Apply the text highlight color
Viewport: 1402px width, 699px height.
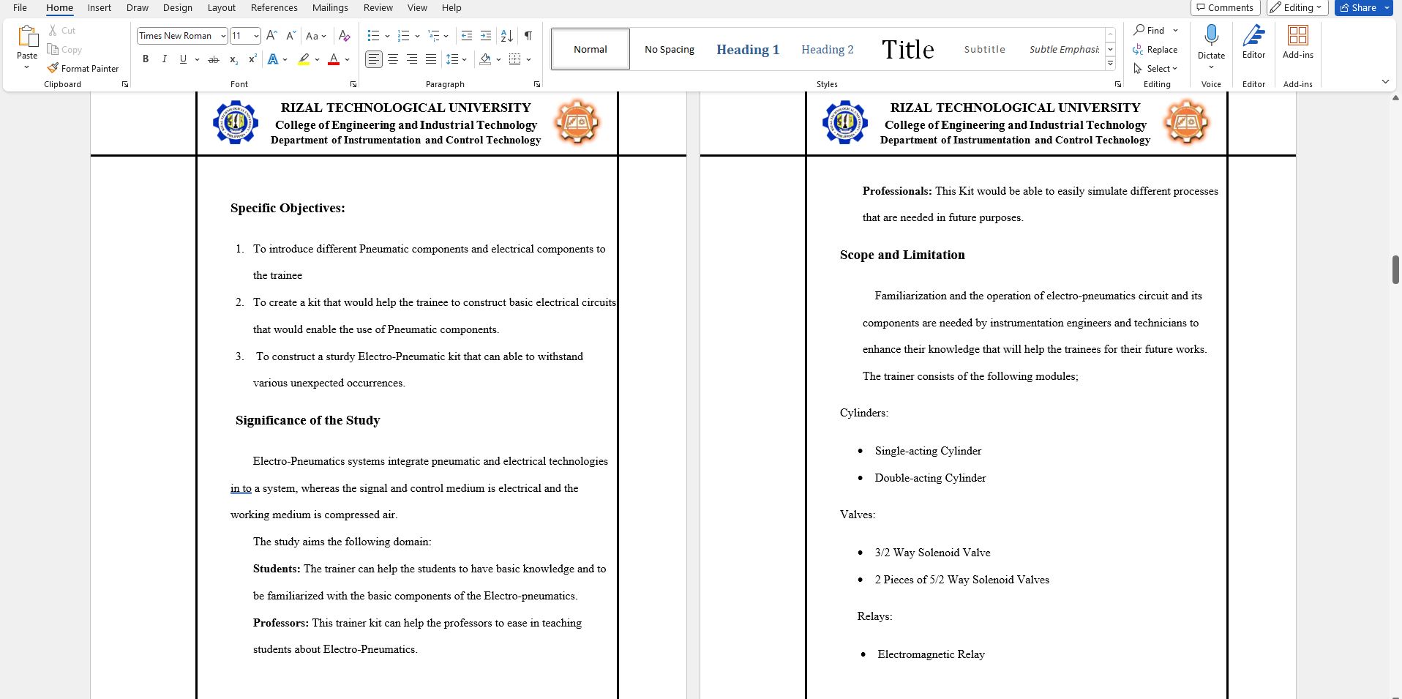click(x=304, y=59)
